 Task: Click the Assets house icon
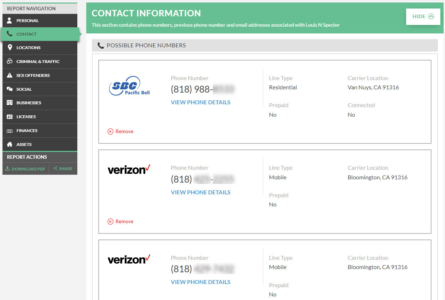click(10, 144)
